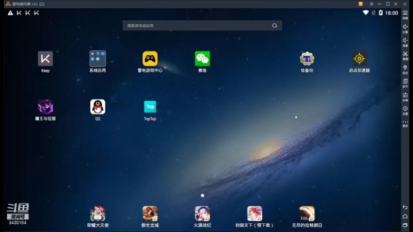Open the hamburger menu in title bar
Image resolution: width=413 pixels, height=232 pixels.
(x=371, y=4)
